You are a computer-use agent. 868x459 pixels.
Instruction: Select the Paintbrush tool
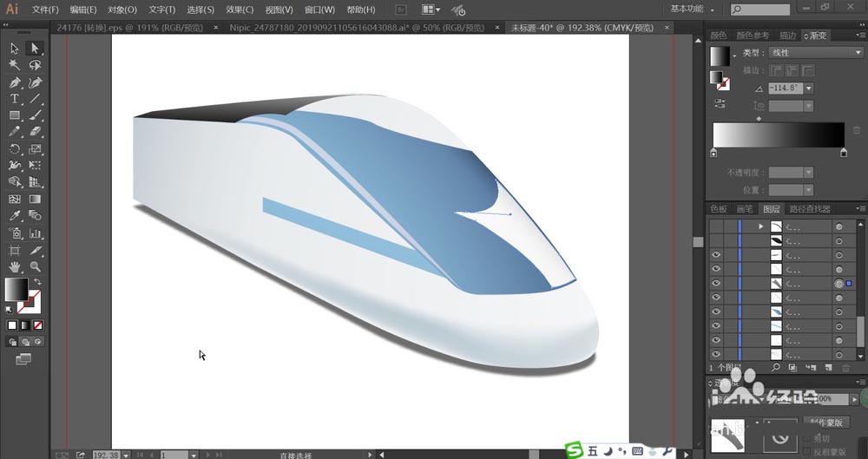click(35, 115)
